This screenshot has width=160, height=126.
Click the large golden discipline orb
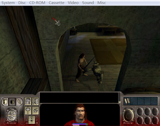[128, 115]
